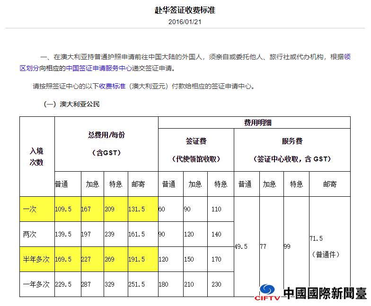Viewport: 371px width, 306px height.
Task: Select the 110 visa fee cell
Action: [x=221, y=209]
